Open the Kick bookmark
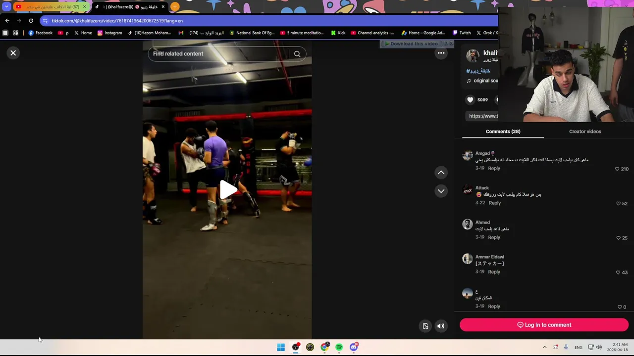Screen dimensions: 634x356 (338, 33)
